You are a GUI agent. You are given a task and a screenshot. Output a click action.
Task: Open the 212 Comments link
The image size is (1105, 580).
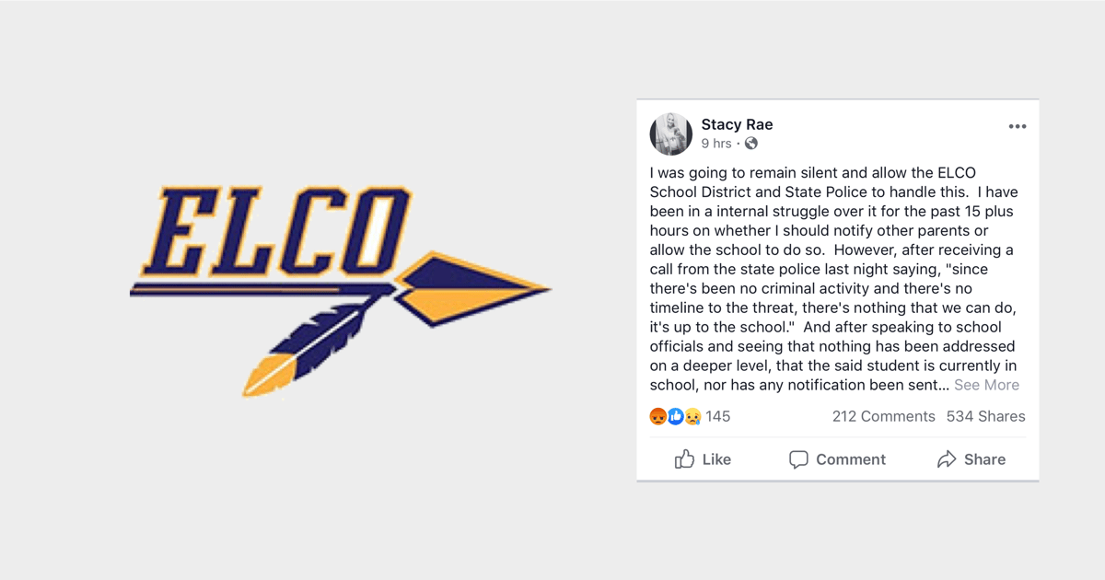point(883,416)
